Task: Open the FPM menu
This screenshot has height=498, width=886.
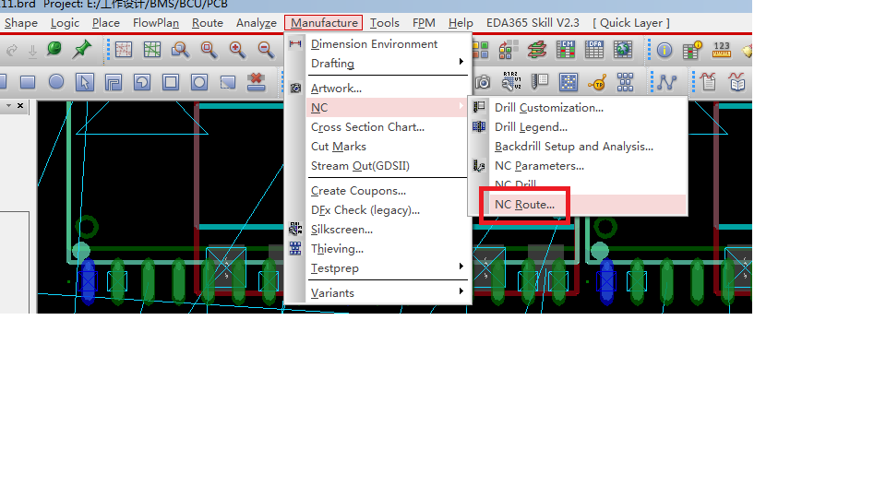Action: (x=424, y=23)
